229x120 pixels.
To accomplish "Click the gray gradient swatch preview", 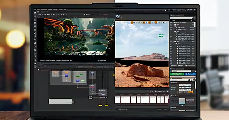I will tap(182, 101).
